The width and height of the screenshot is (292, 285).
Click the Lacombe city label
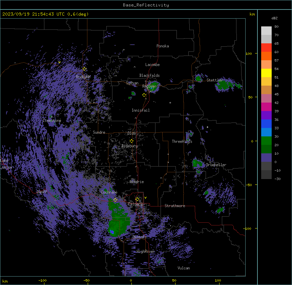152,65
